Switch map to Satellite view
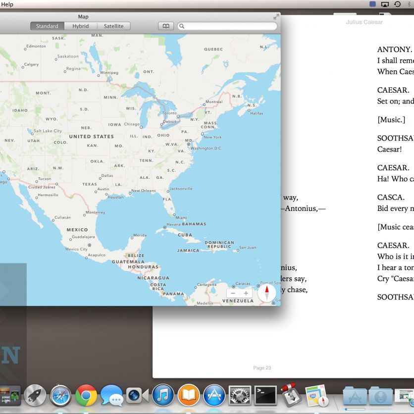414x414 pixels. (x=113, y=26)
